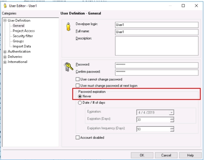Select General in the categories tree
This screenshot has width=204, height=160.
[x=19, y=26]
